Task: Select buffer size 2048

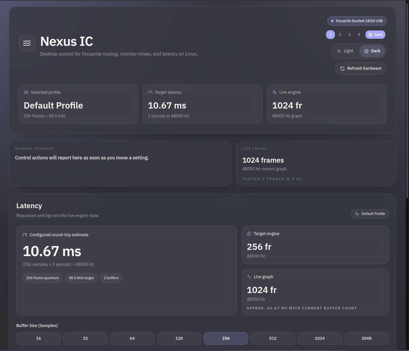Action: [367, 338]
